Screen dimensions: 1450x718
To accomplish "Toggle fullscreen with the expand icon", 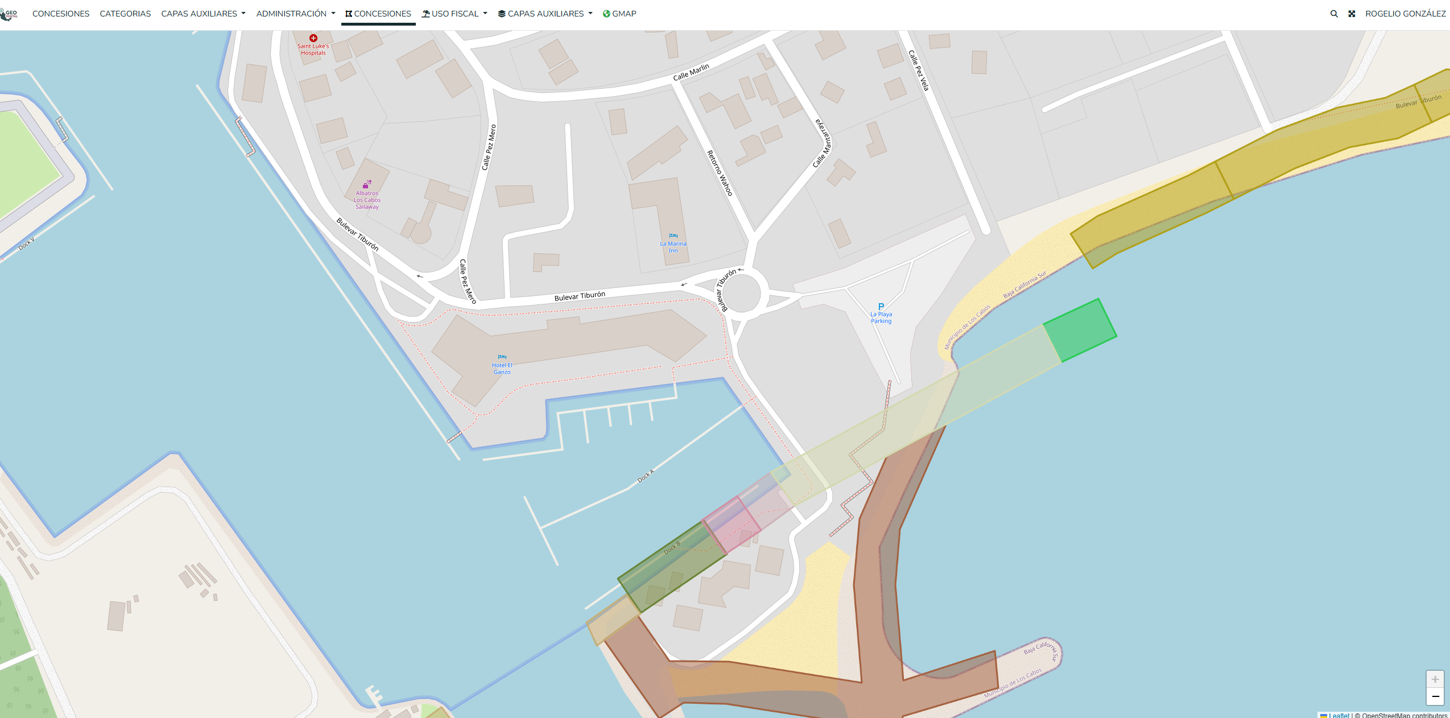I will [1352, 14].
